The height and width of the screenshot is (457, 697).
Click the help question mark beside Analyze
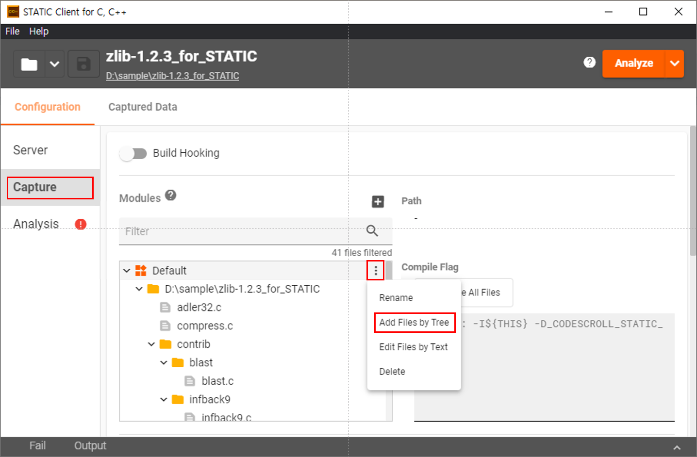(590, 63)
